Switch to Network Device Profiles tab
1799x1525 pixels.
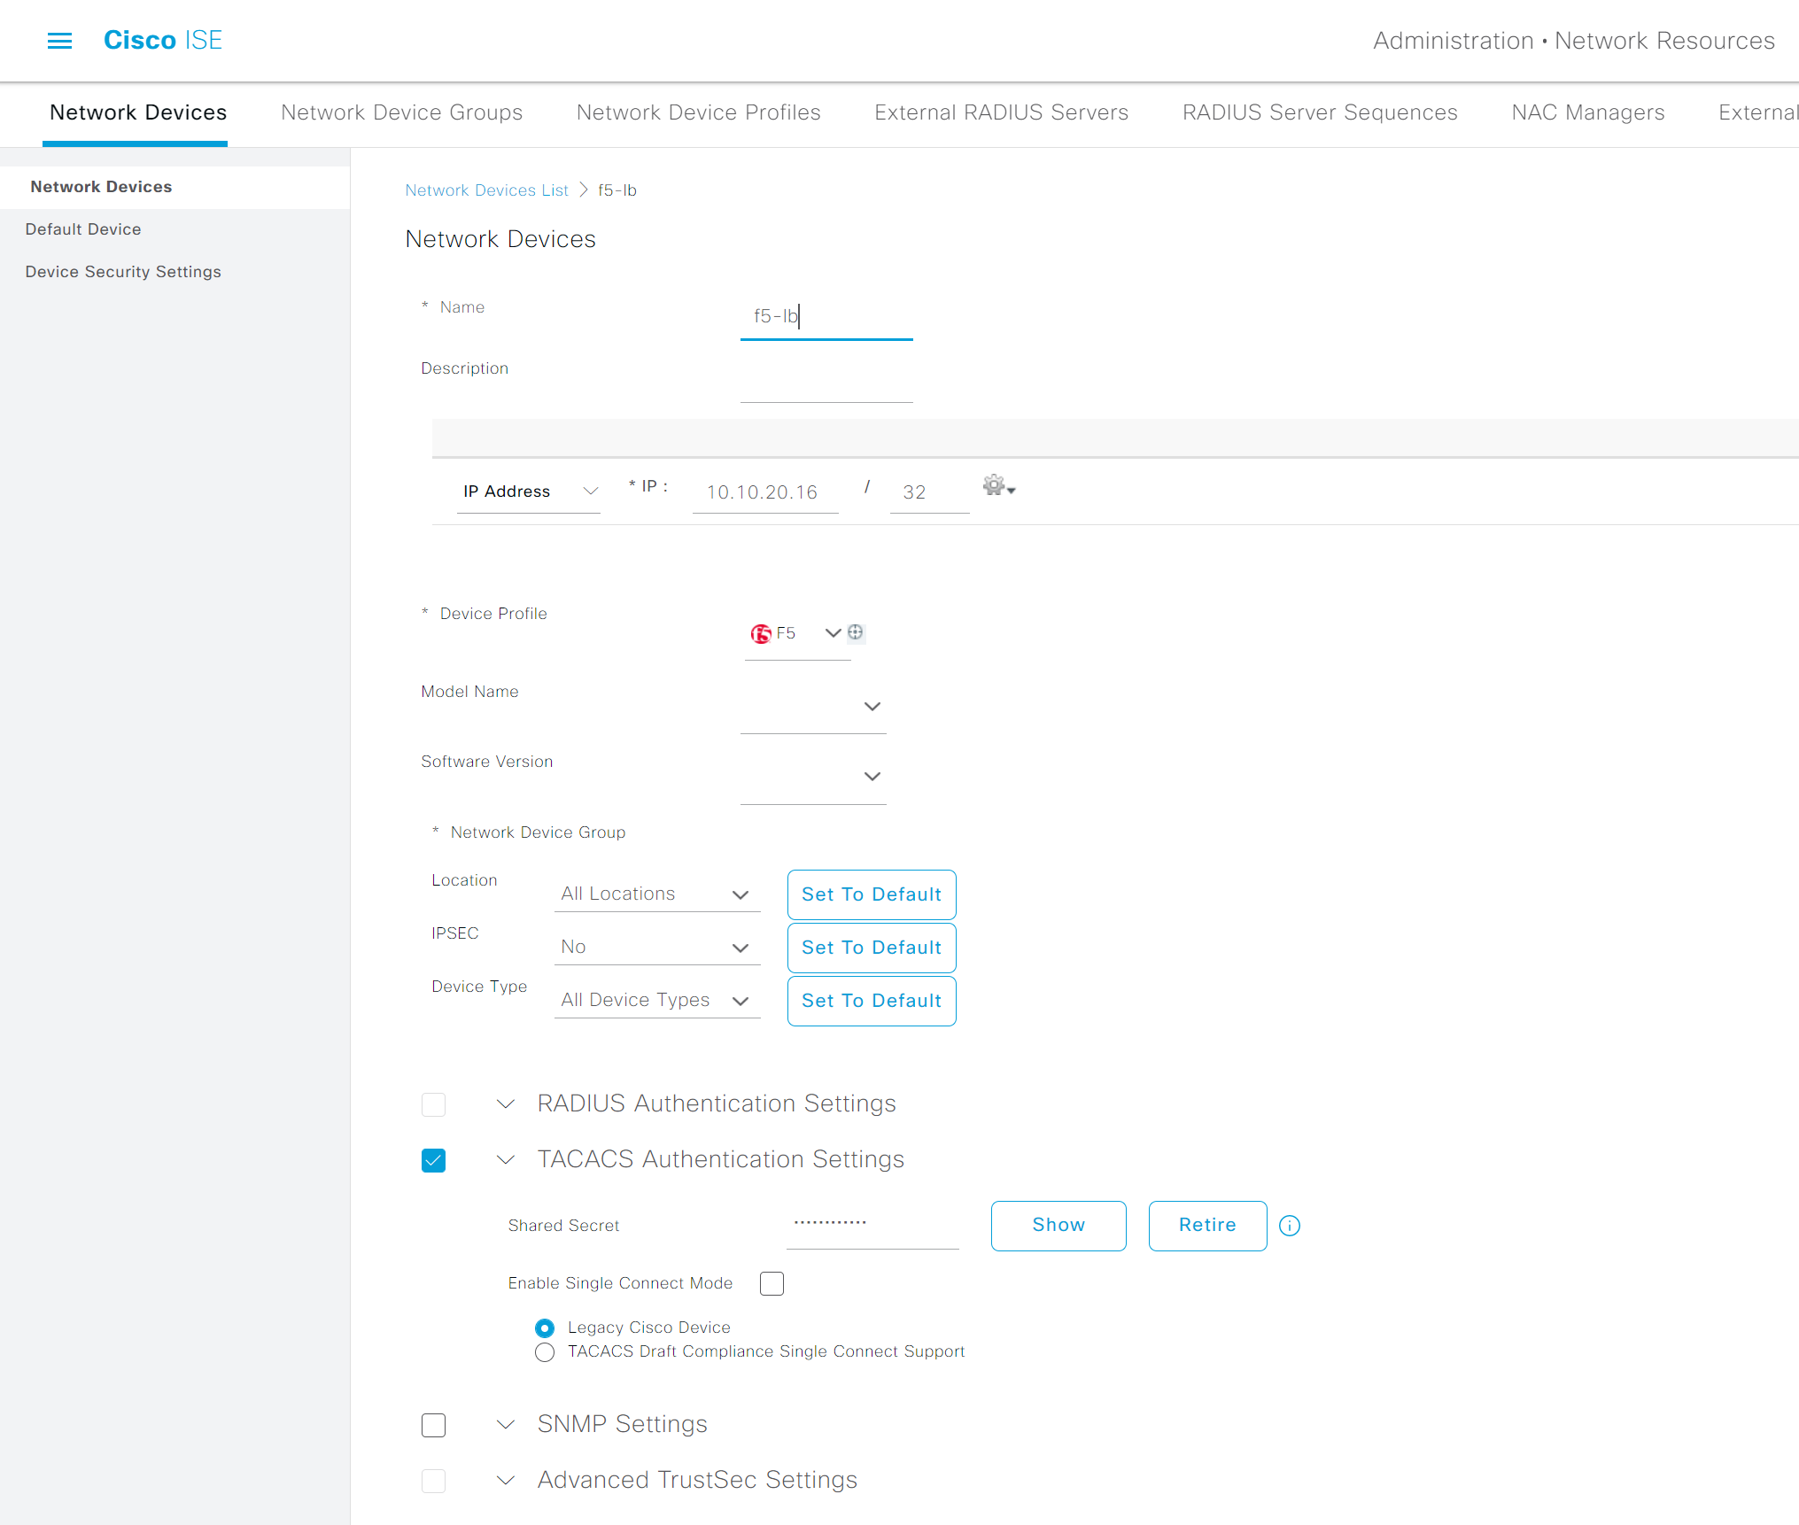[x=698, y=112]
